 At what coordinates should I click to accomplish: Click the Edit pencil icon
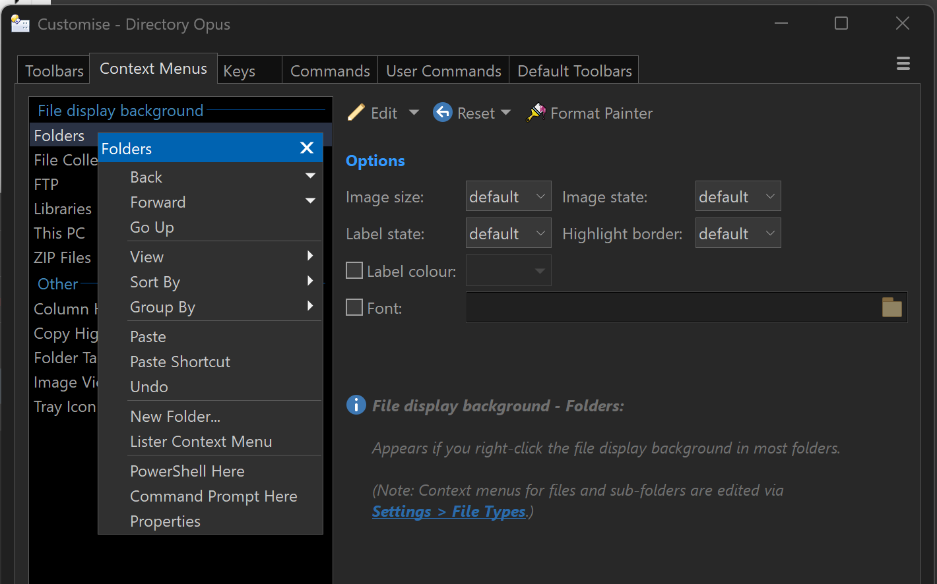click(356, 113)
